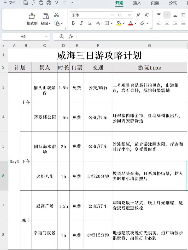This screenshot has width=188, height=250.
Task: Switch to the 插入 (Insert) tab
Action: (137, 3)
